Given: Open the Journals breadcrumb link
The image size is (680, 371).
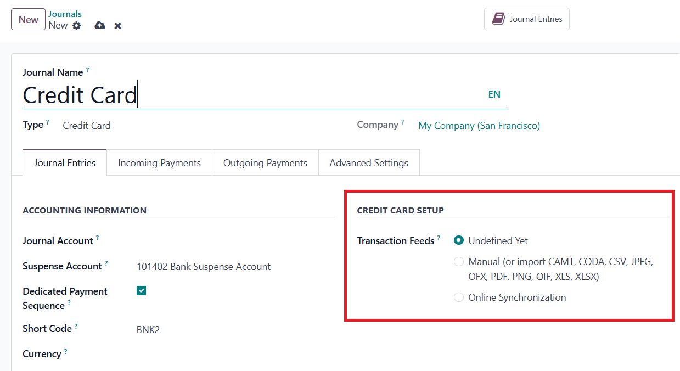Looking at the screenshot, I should click(65, 14).
